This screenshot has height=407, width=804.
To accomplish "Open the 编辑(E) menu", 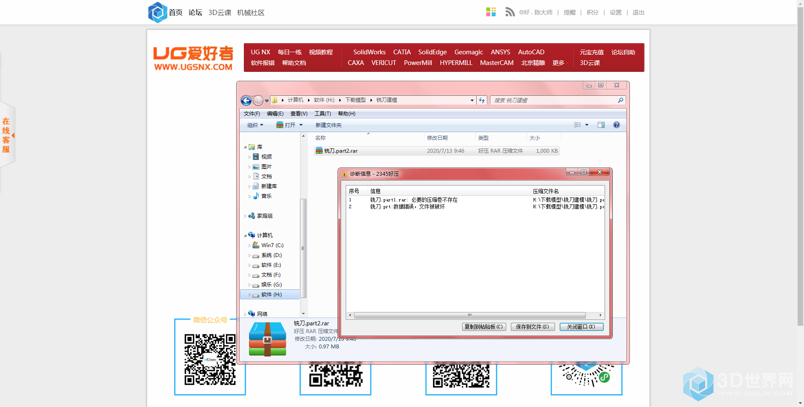I will click(275, 114).
